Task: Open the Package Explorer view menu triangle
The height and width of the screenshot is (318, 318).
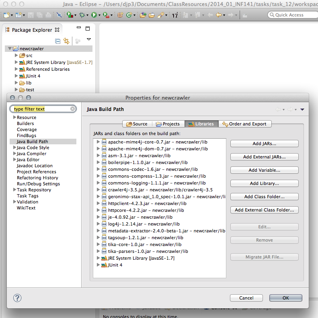Action: pos(88,39)
